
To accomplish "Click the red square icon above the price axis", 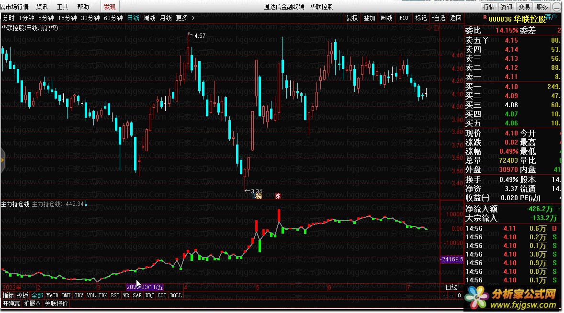I will coord(436,28).
